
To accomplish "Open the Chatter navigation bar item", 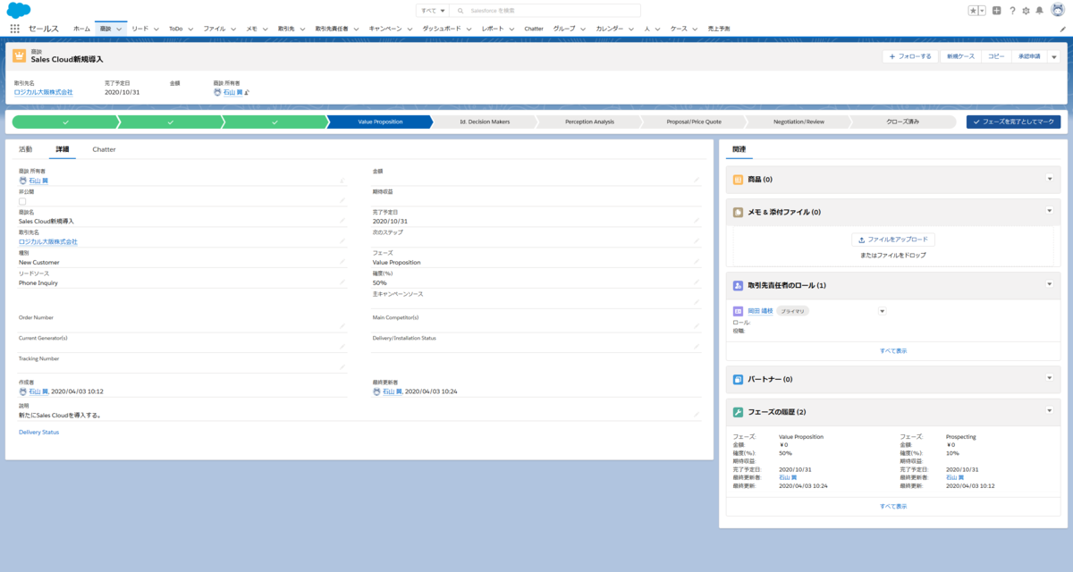I will tap(534, 29).
